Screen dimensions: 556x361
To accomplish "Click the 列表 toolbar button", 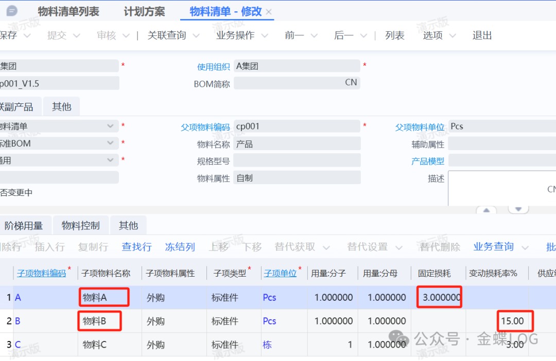I will tap(394, 35).
